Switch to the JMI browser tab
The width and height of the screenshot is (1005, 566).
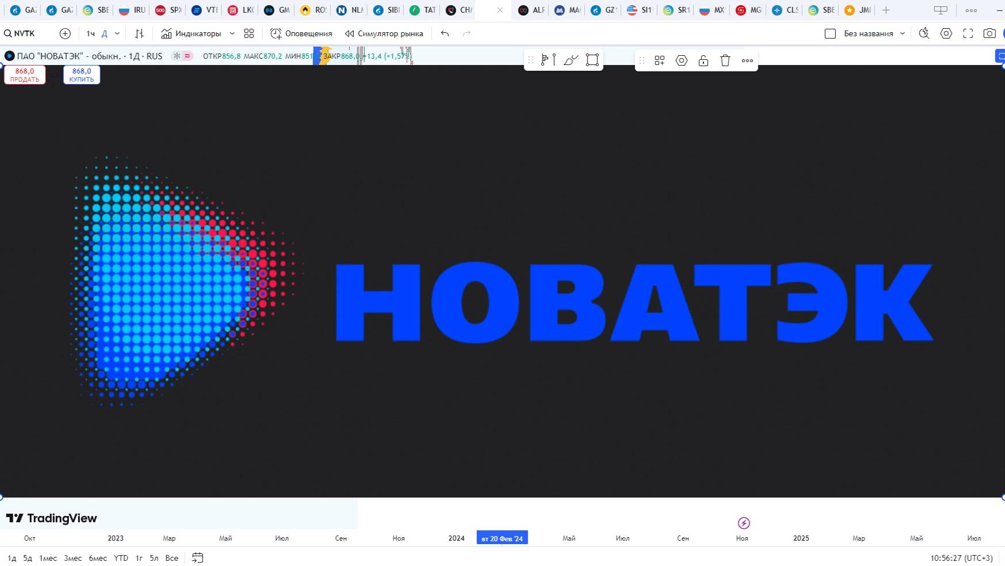tap(857, 10)
